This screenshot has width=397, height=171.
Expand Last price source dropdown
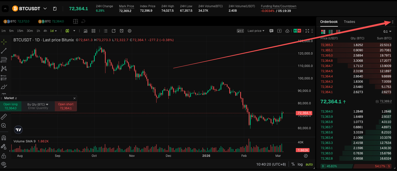[256, 31]
